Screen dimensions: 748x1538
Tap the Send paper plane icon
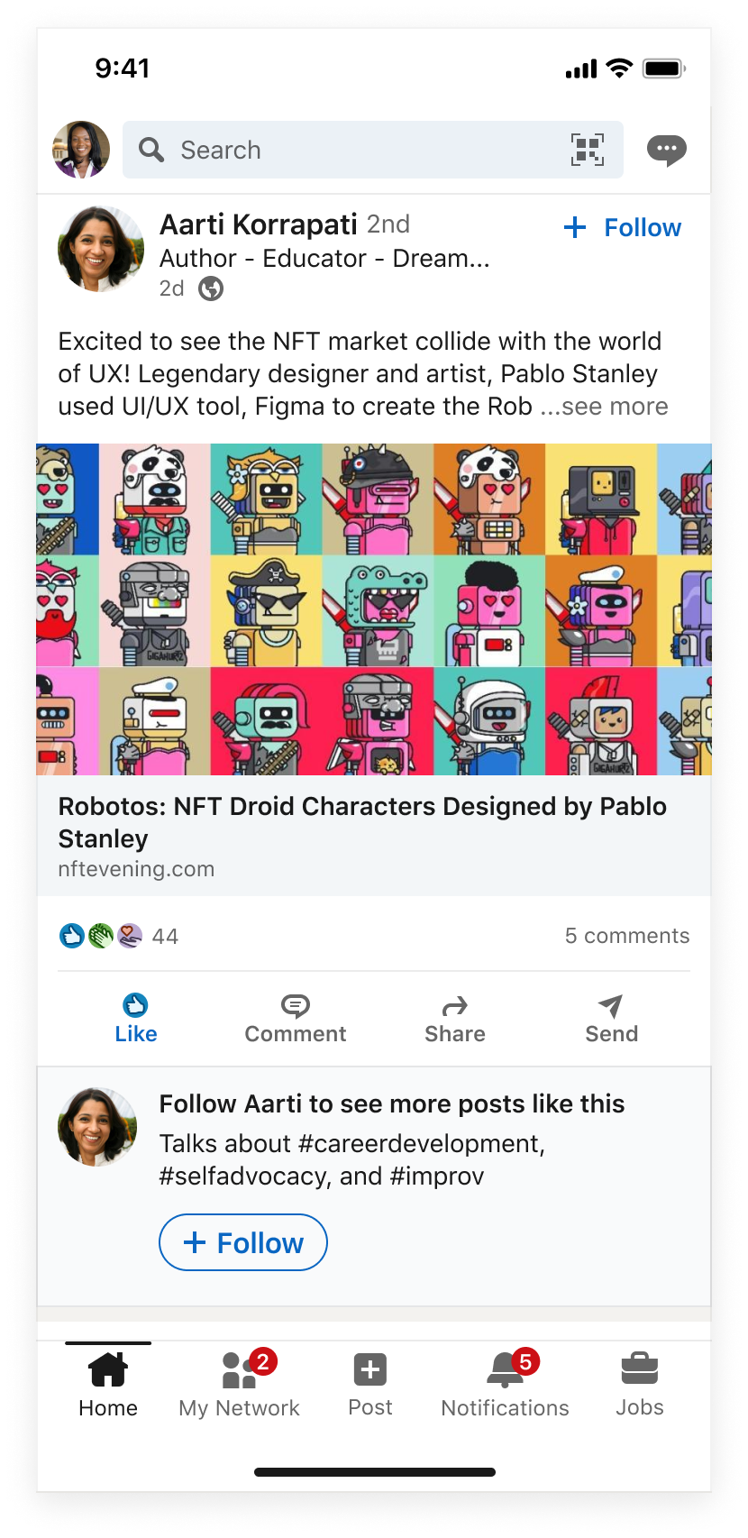click(x=610, y=1006)
